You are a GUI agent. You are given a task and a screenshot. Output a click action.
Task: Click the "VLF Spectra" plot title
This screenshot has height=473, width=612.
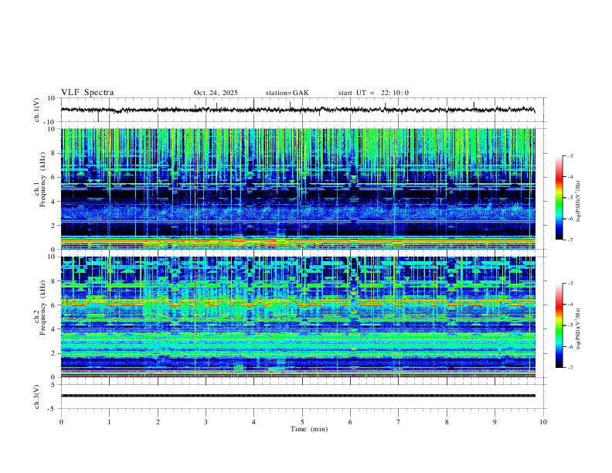pos(87,93)
